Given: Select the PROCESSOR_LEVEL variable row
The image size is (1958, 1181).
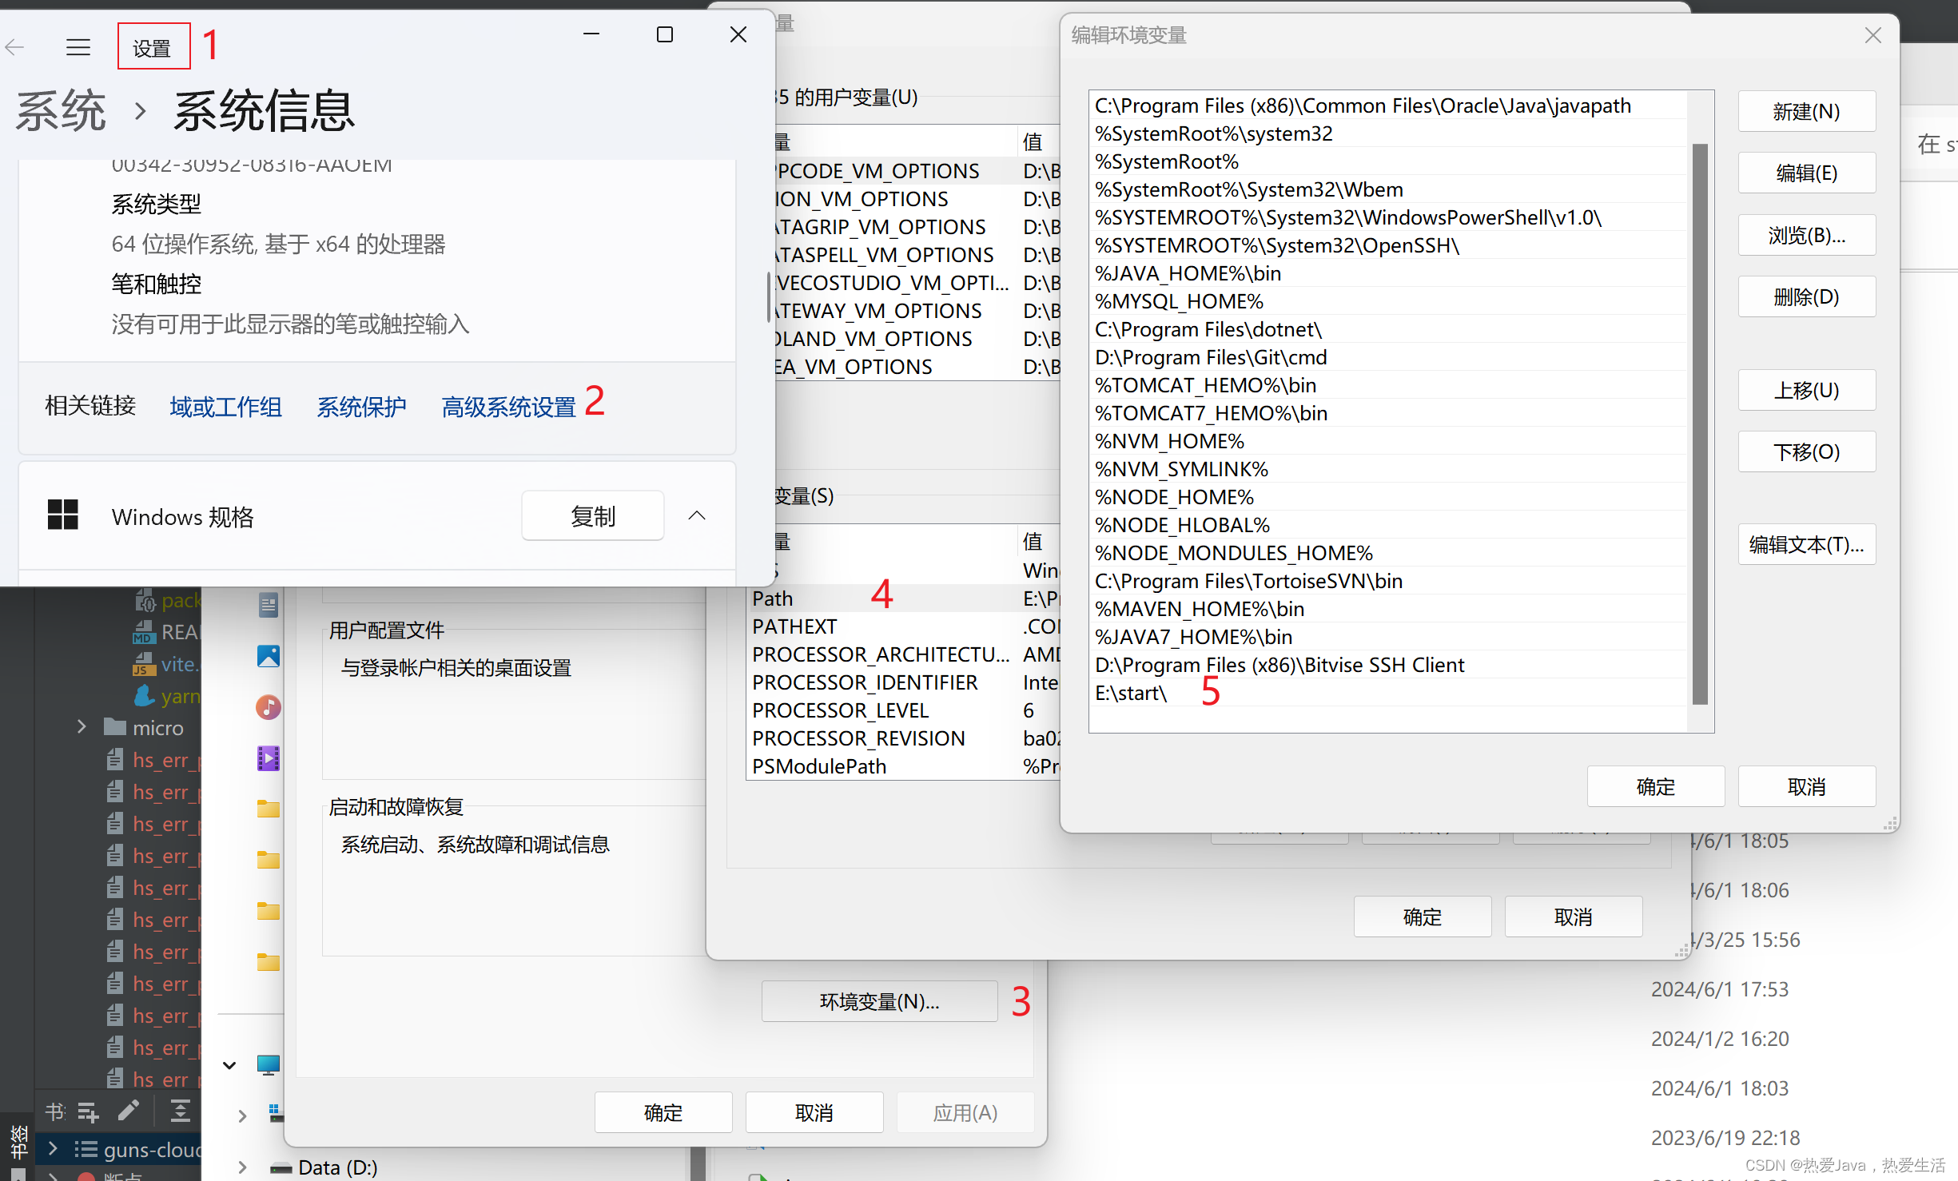Looking at the screenshot, I should (903, 710).
